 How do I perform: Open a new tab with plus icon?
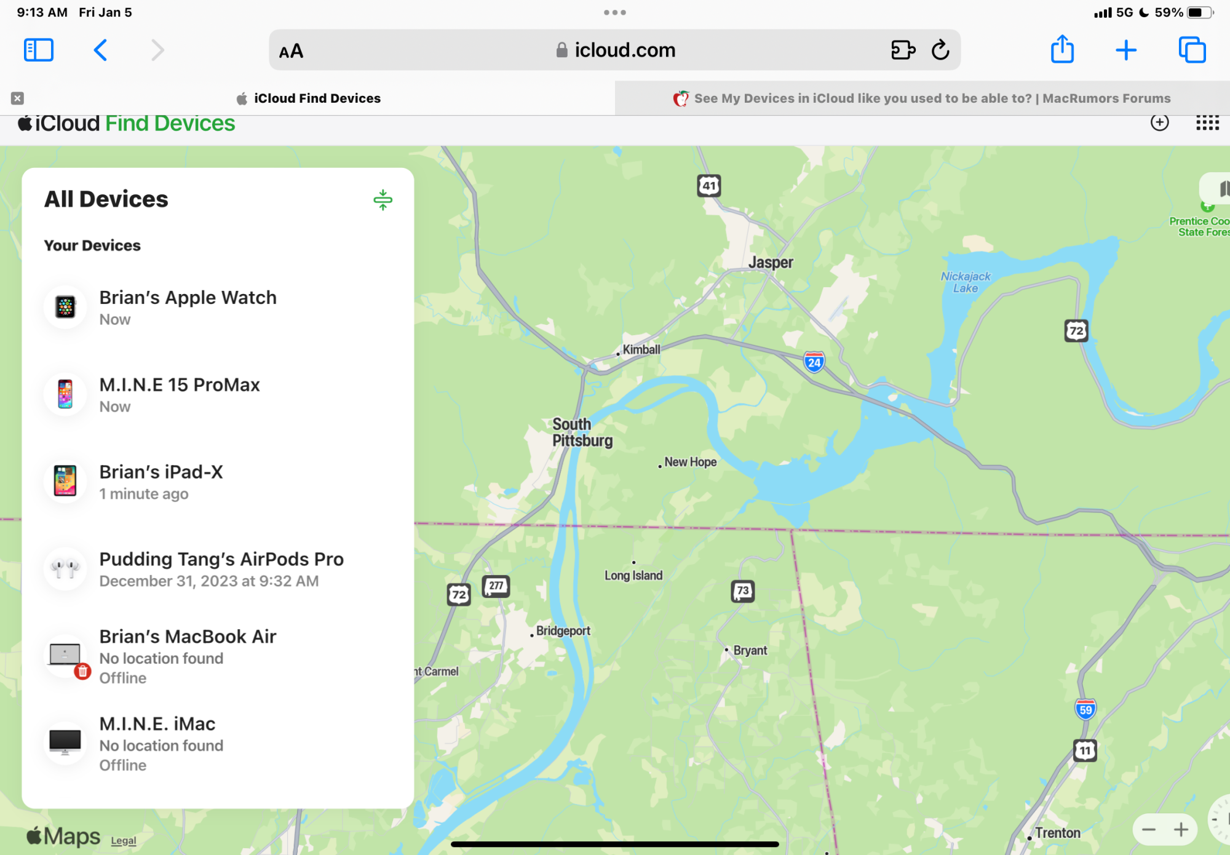click(1126, 50)
